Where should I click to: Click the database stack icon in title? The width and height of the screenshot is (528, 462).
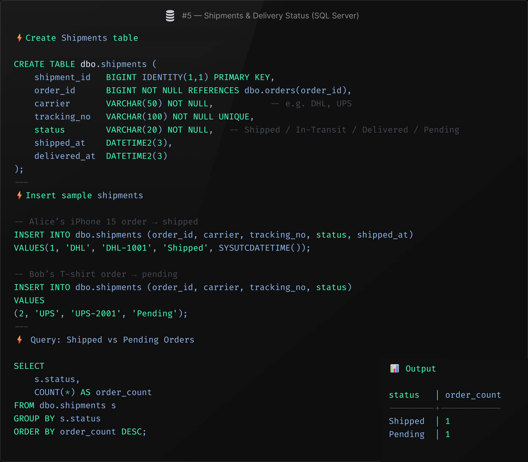(x=170, y=16)
